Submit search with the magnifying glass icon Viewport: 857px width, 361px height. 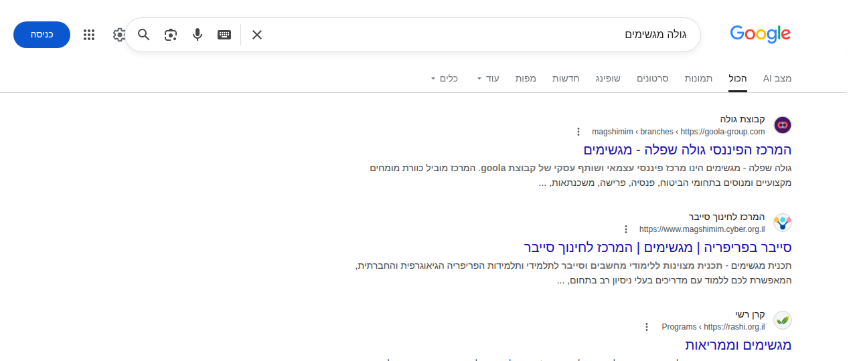pos(144,35)
